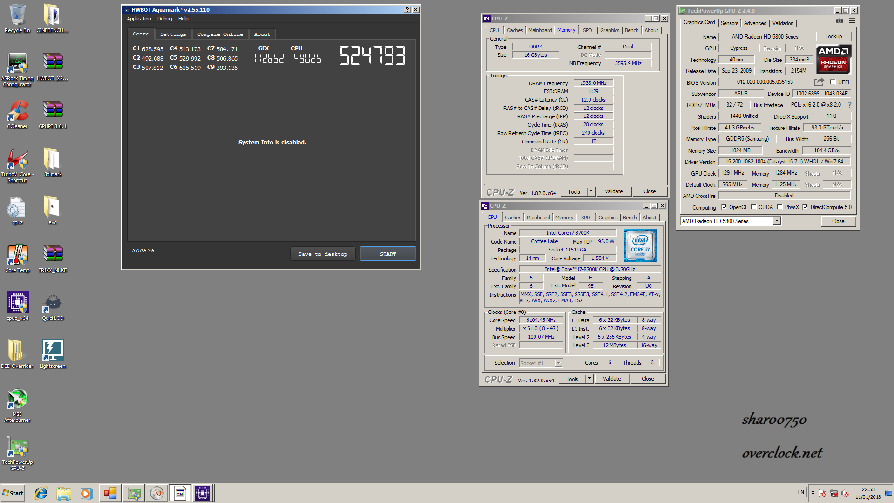The image size is (894, 503).
Task: Click the Lookup button in GPU-Z
Action: click(833, 36)
